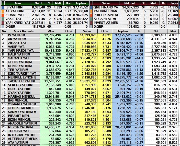Viewport: 180px width, 146px height.
Task: Click the % header in the main table
Action: pyautogui.click(x=139, y=31)
